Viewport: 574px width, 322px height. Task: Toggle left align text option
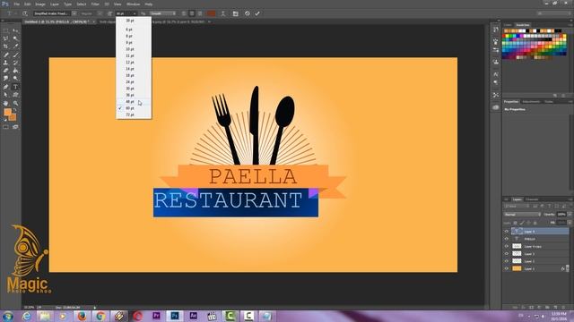(x=184, y=13)
